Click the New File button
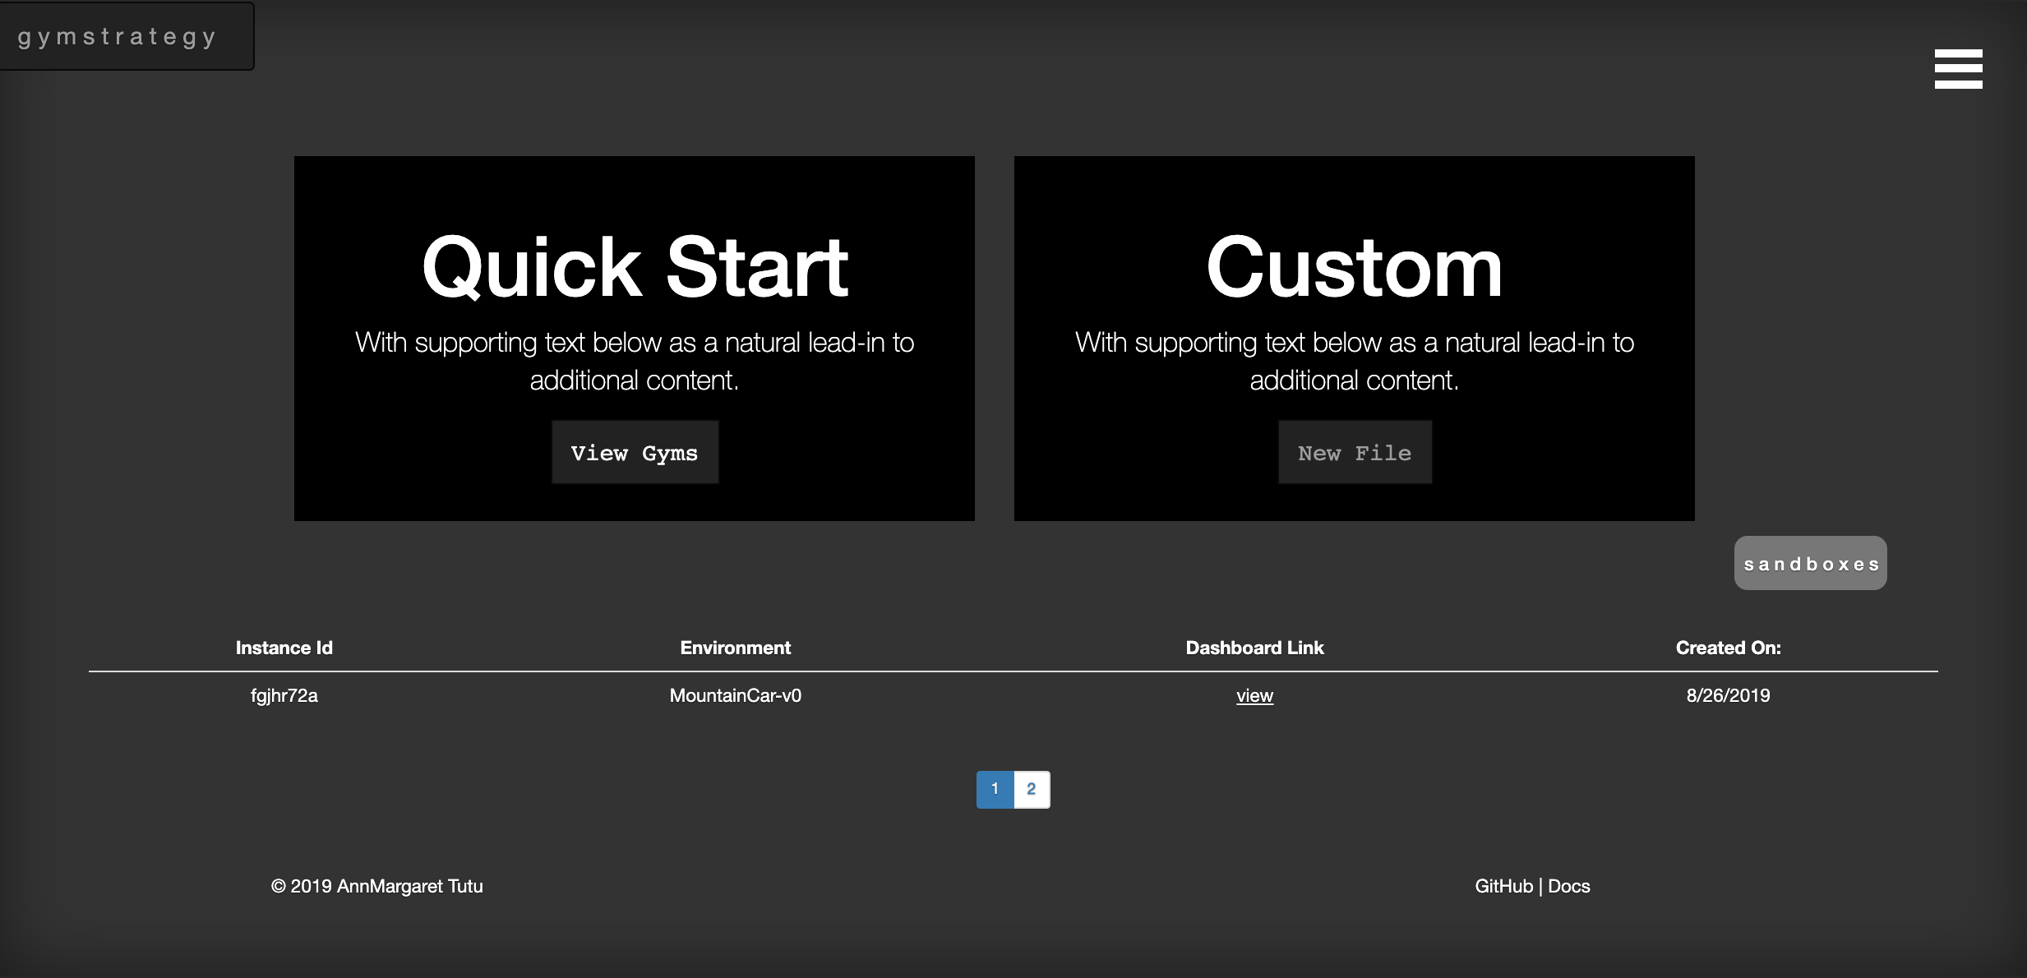2027x978 pixels. point(1354,453)
